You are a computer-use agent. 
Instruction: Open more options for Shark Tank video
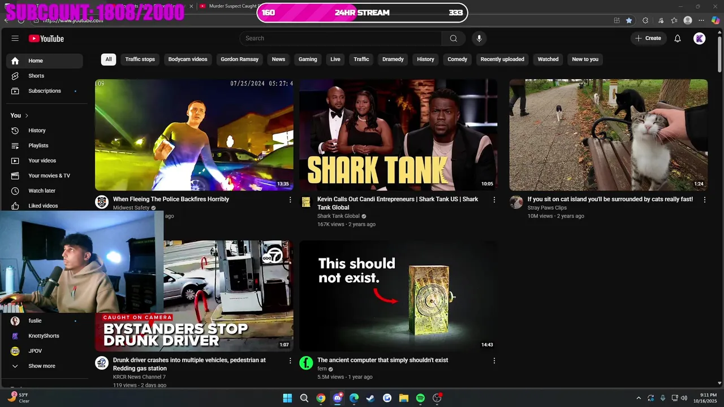tap(494, 200)
